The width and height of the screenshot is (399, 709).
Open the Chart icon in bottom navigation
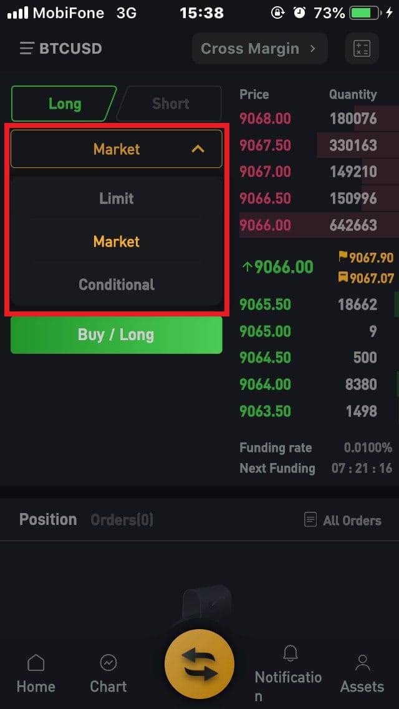click(108, 663)
